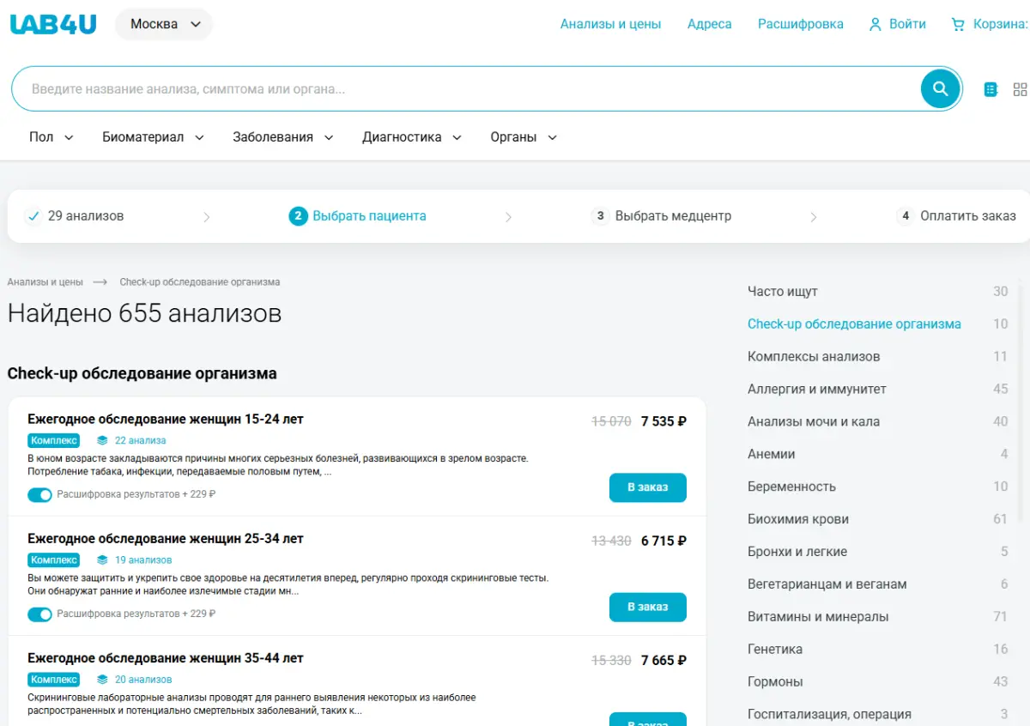Open Анализы и цены menu
This screenshot has width=1030, height=726.
pyautogui.click(x=610, y=24)
